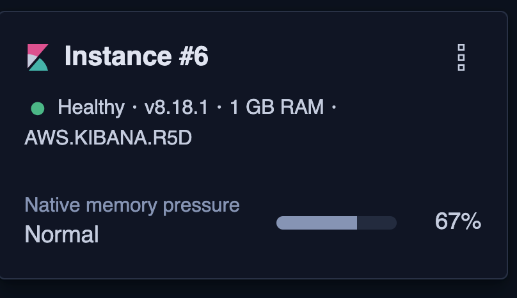This screenshot has width=517, height=298.
Task: Select the top square of the actions icon
Action: [461, 48]
